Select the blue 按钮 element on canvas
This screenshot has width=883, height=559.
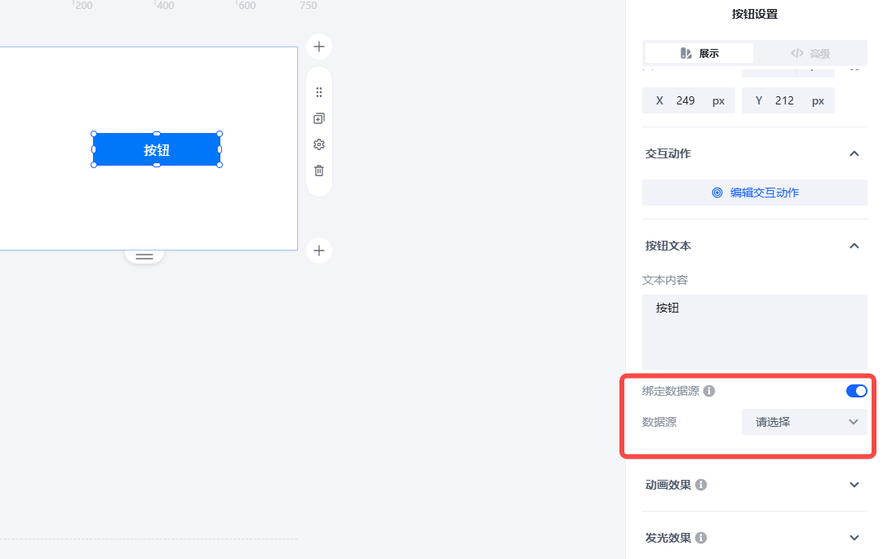pyautogui.click(x=156, y=149)
